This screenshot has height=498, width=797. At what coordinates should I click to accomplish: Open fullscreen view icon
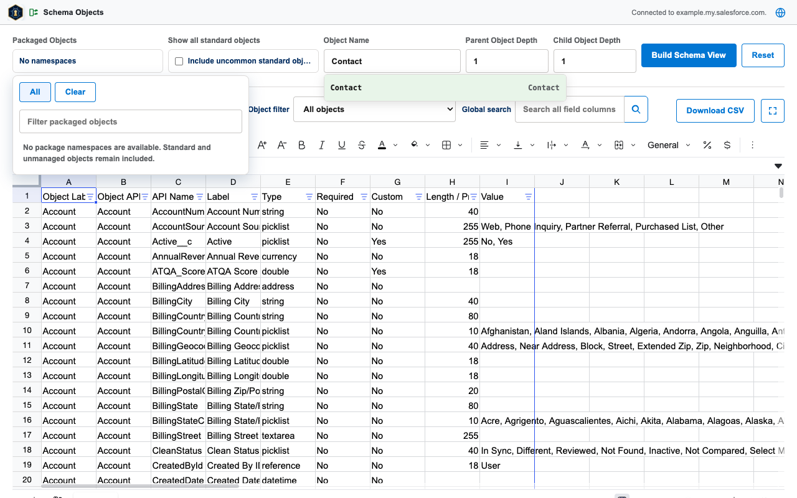(x=773, y=111)
